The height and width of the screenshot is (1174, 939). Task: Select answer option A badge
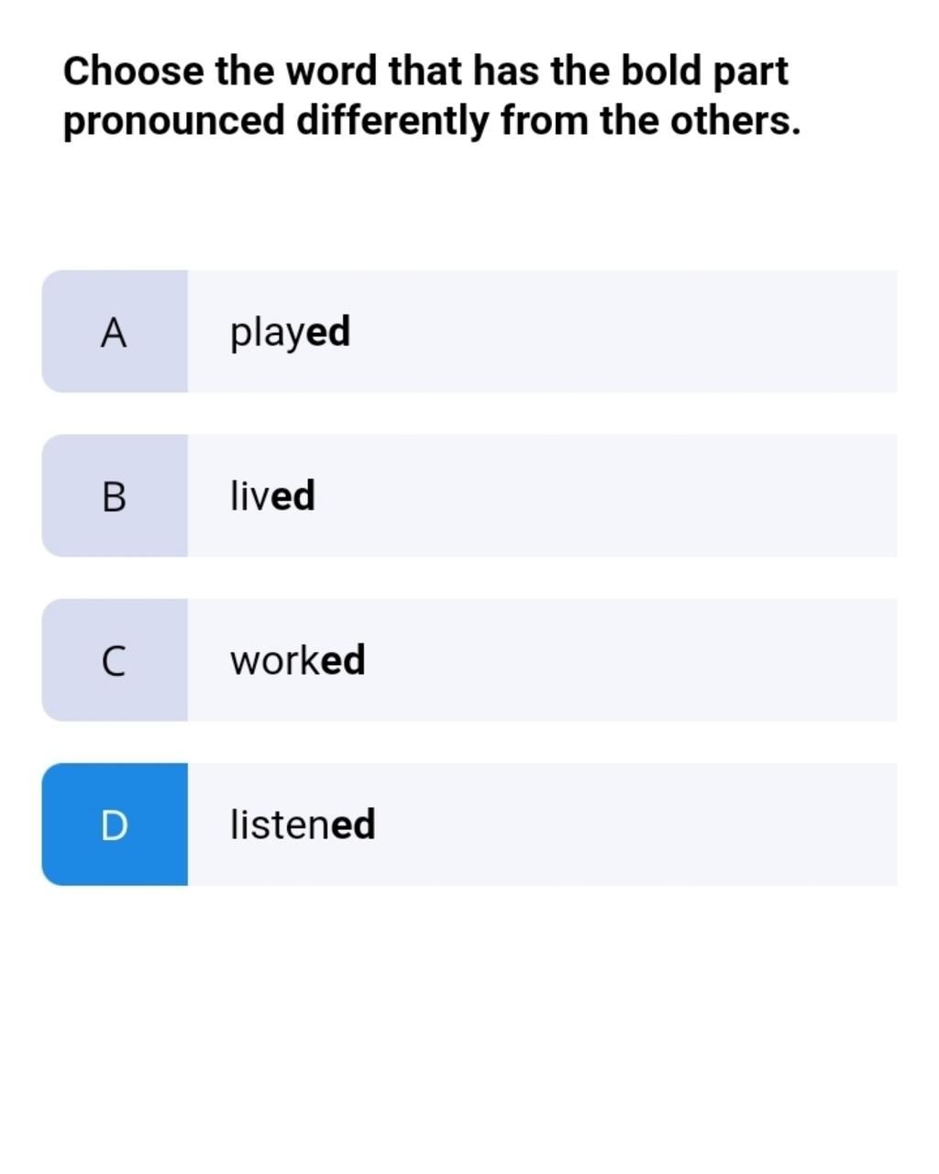click(x=115, y=331)
